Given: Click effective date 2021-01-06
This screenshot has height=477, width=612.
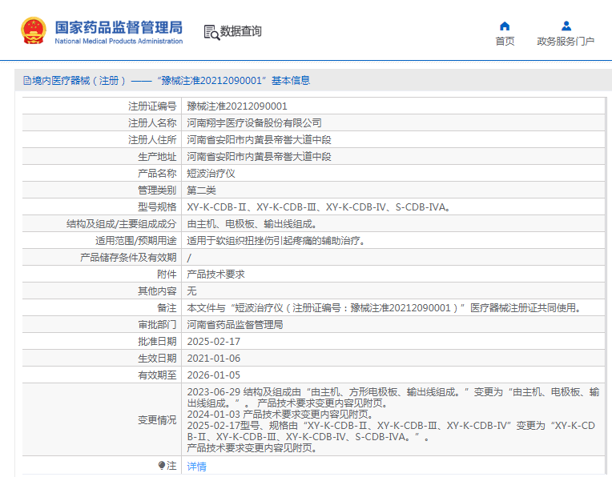Looking at the screenshot, I should click(x=214, y=358).
